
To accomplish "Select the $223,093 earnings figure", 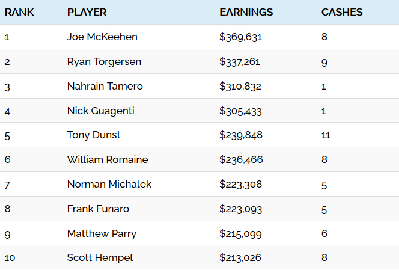I will [240, 209].
